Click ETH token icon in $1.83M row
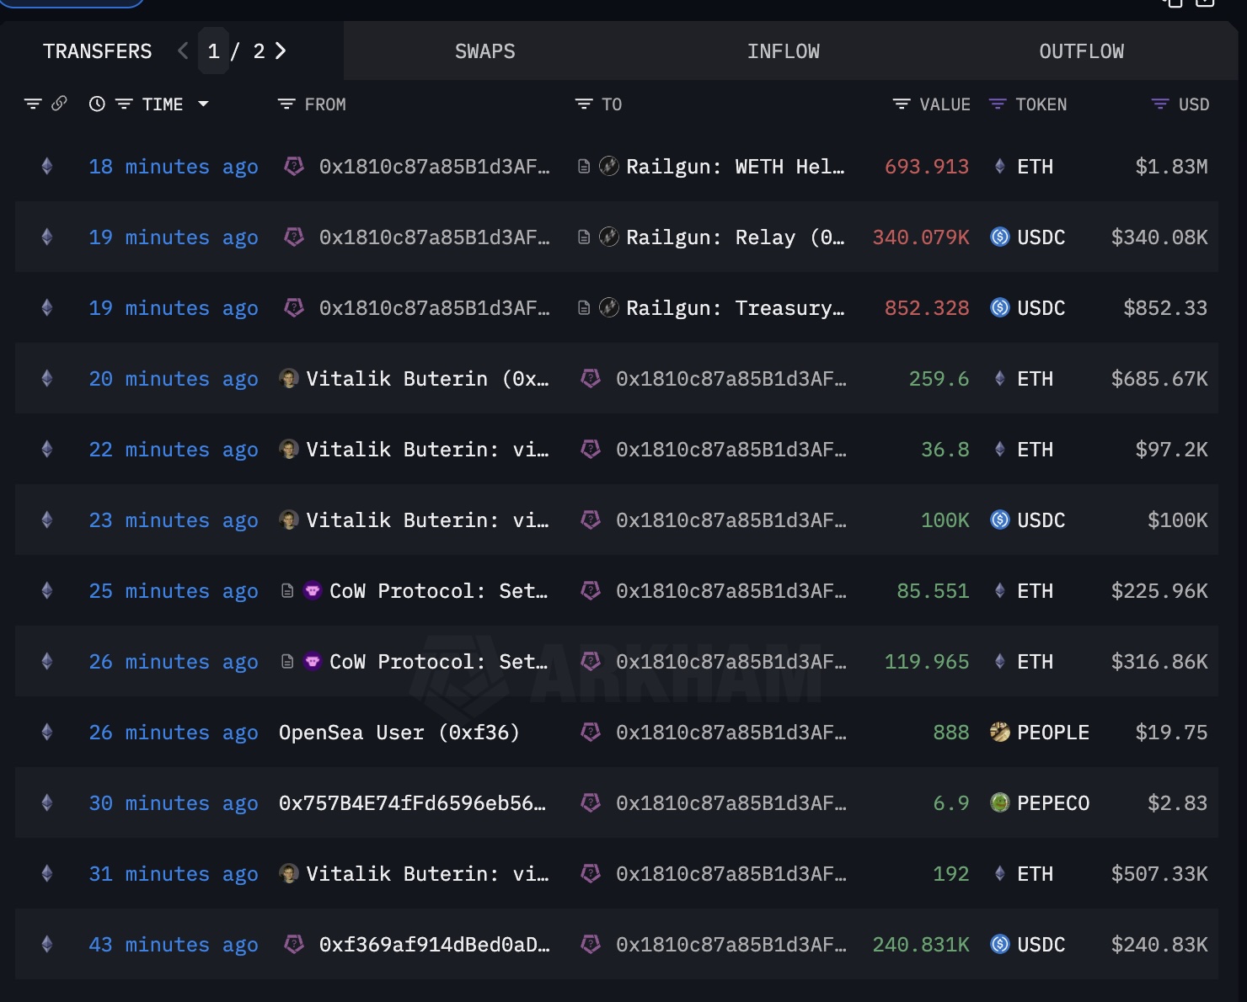1247x1002 pixels. coord(1000,166)
